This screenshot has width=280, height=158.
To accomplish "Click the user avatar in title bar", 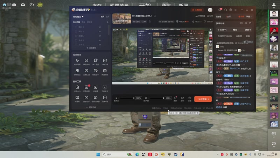I will (210, 10).
